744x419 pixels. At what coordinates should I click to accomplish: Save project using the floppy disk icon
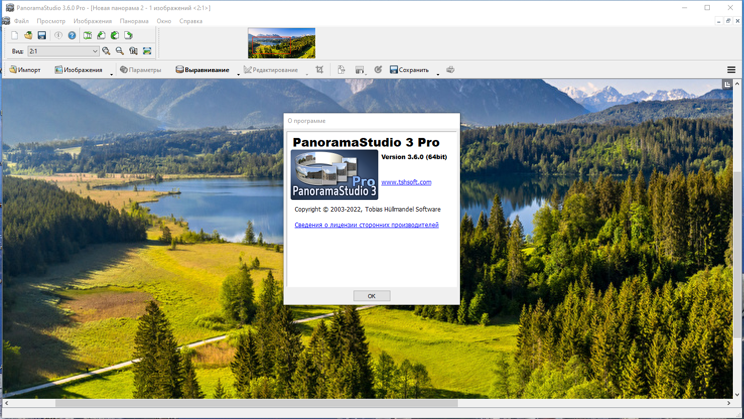tap(42, 35)
